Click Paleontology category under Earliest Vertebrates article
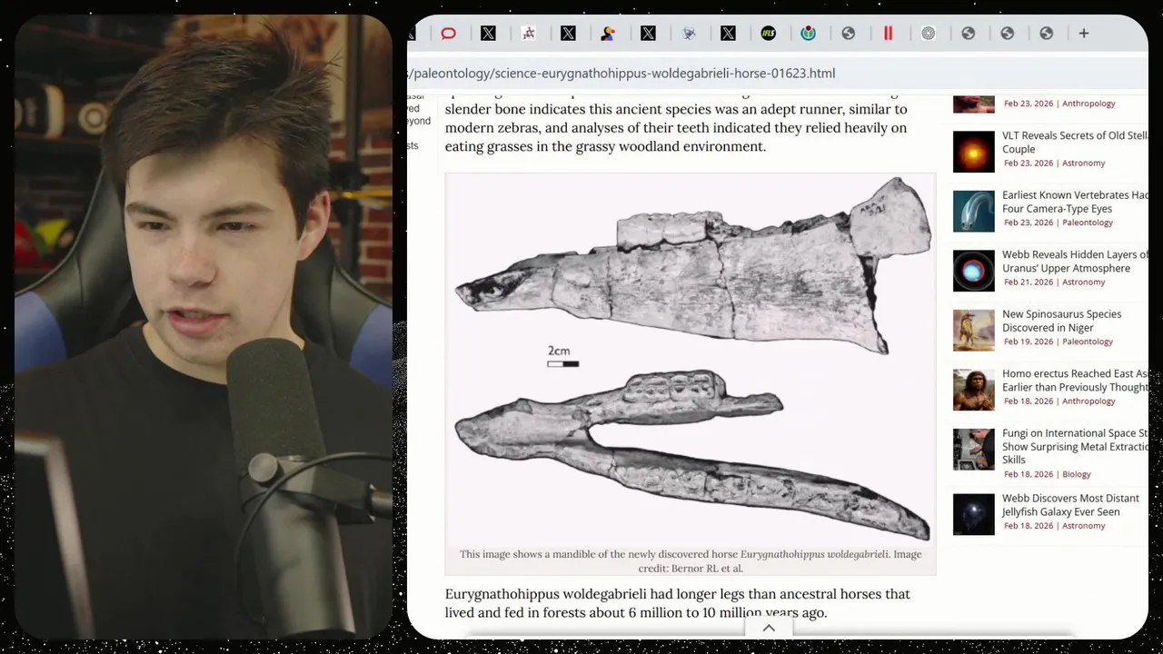 (1088, 223)
